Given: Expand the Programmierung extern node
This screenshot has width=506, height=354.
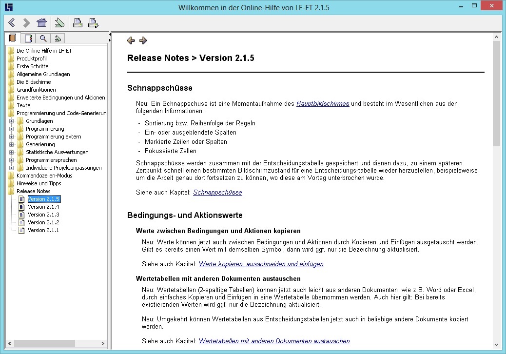Looking at the screenshot, I should point(12,137).
